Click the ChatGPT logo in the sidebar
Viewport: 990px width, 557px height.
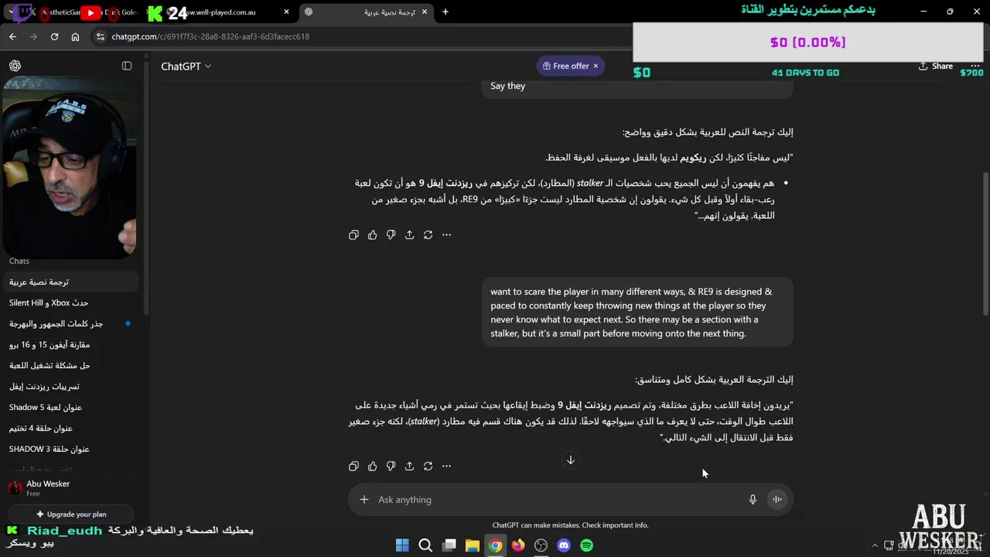coord(15,66)
